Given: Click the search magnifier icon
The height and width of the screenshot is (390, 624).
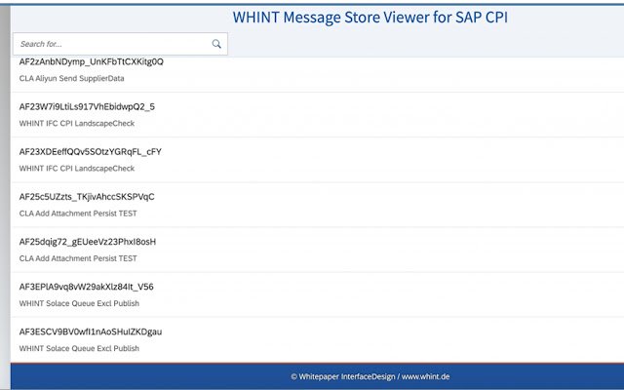Looking at the screenshot, I should (216, 44).
